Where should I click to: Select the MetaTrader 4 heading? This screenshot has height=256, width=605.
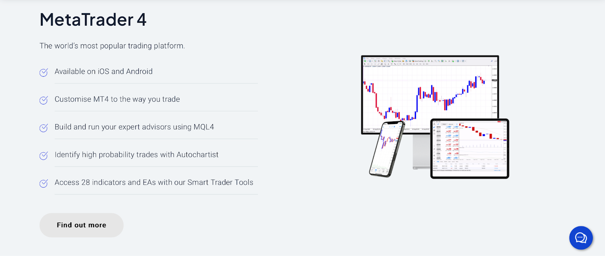[93, 20]
